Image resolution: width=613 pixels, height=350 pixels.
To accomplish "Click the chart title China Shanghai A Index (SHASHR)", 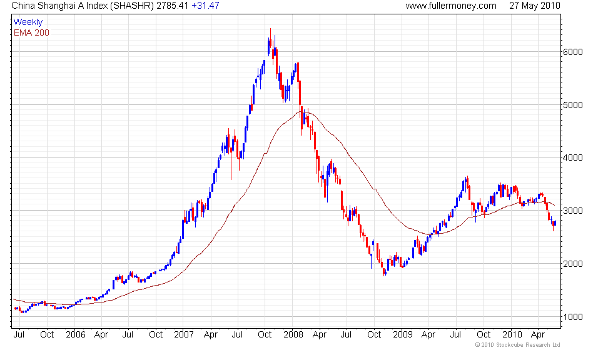I will [x=83, y=6].
